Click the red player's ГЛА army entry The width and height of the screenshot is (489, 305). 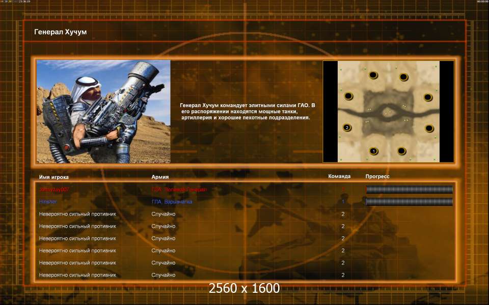point(179,190)
